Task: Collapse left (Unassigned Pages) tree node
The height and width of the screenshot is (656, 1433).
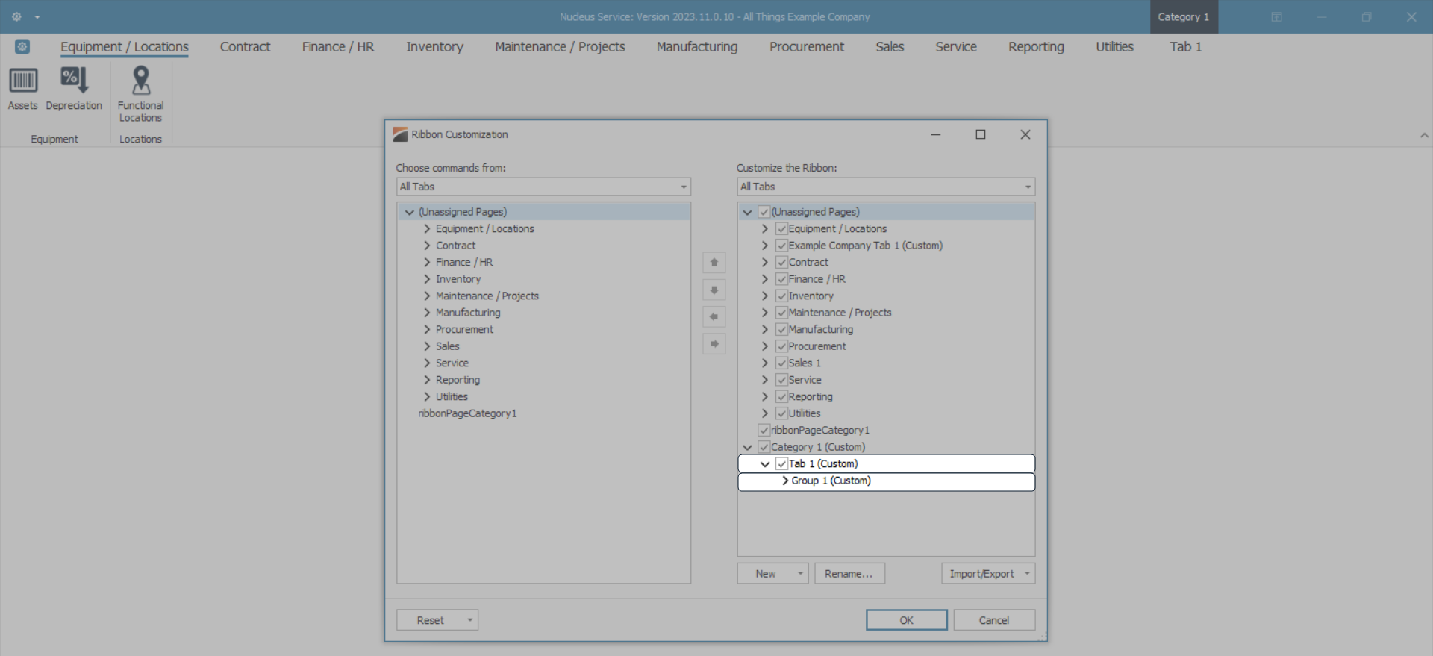Action: pos(409,212)
